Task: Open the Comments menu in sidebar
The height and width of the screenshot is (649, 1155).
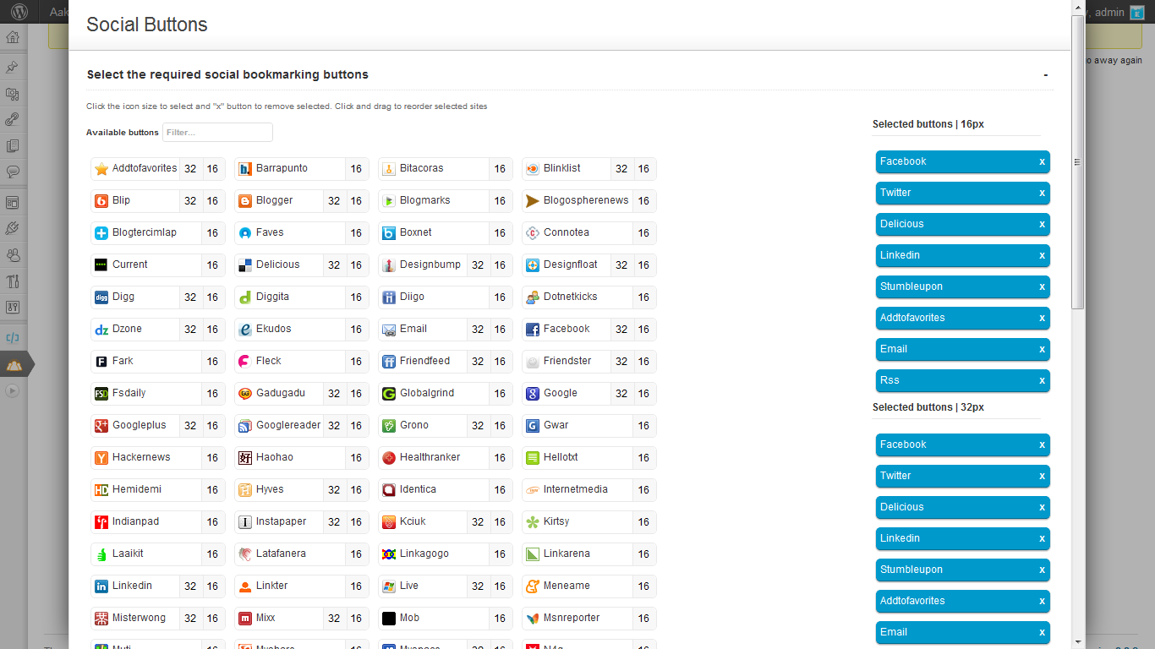Action: tap(13, 172)
